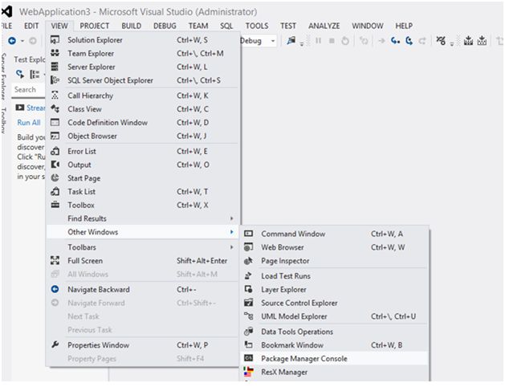Click the Page Inspector icon

coord(248,261)
